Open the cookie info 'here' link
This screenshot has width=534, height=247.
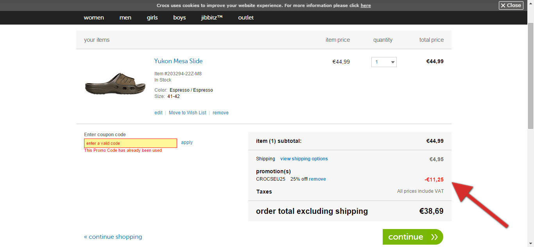coord(366,5)
